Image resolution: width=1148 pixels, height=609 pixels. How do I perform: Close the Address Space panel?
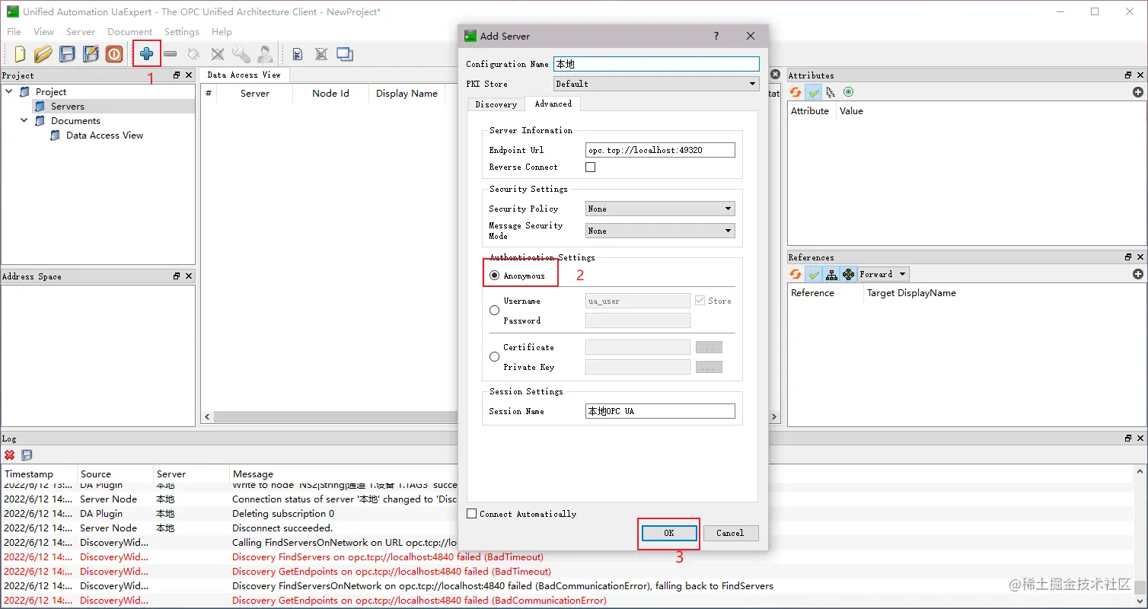(189, 276)
